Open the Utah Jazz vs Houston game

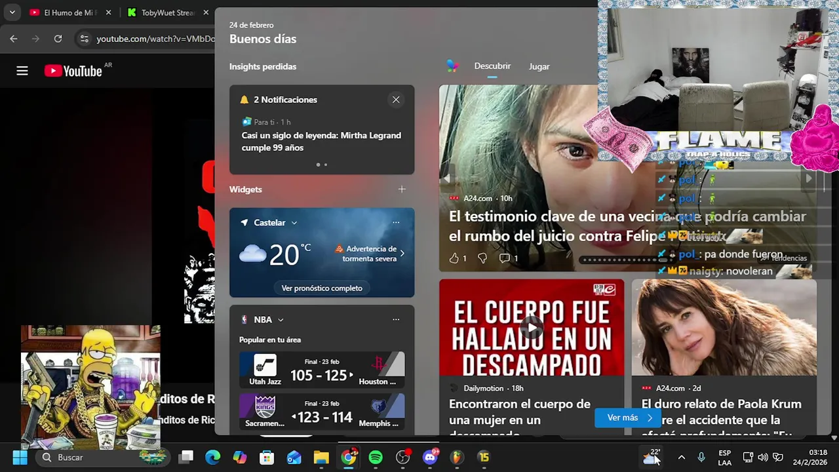click(x=322, y=370)
